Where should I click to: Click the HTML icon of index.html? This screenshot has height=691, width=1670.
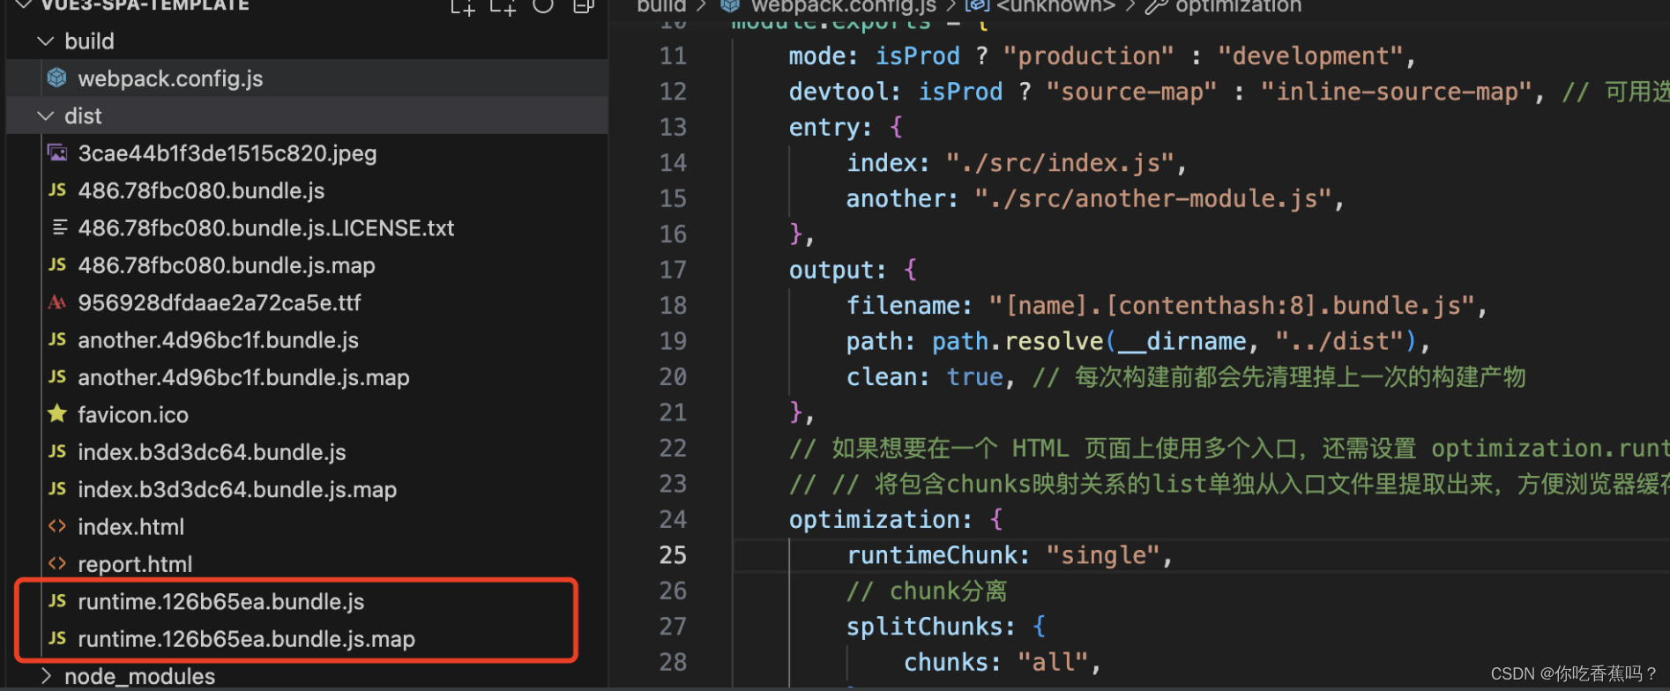[x=57, y=526]
